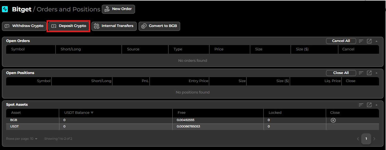Pop out the Open Positions panel
Screen dimensions: 386x150
click(369, 73)
